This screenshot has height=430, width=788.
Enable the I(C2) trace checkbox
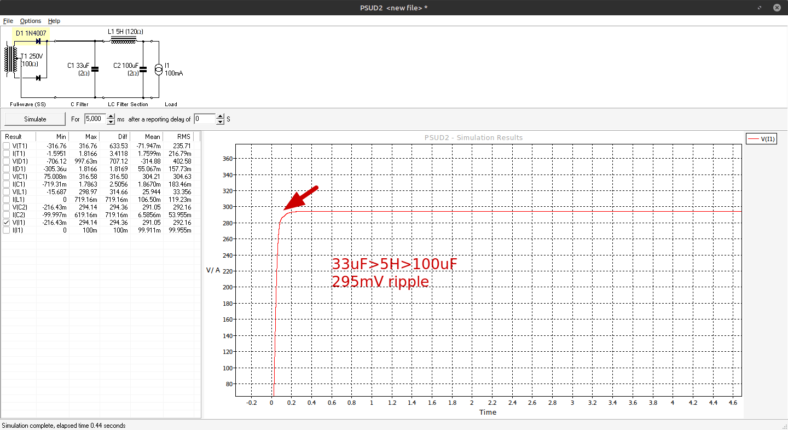(x=7, y=215)
